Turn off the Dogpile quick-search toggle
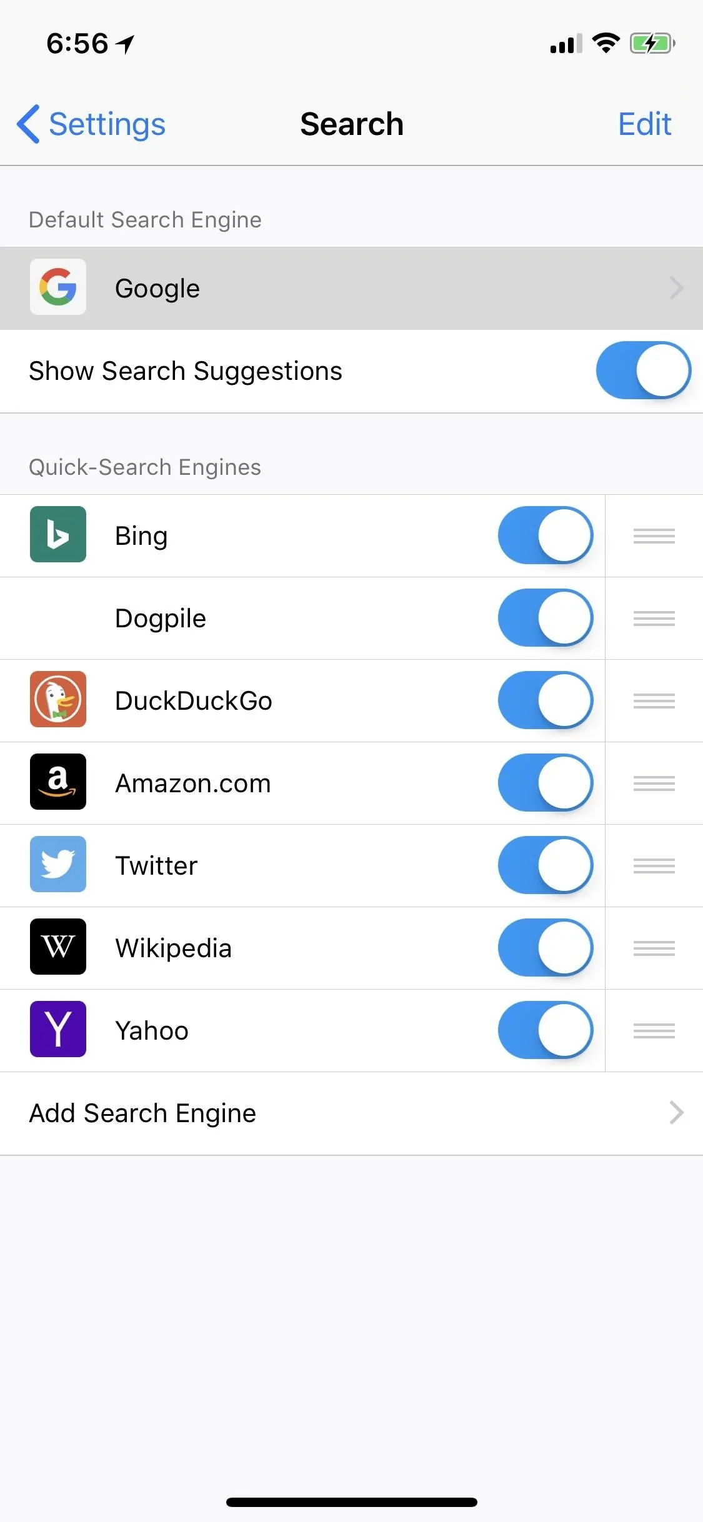The height and width of the screenshot is (1522, 703). [546, 618]
